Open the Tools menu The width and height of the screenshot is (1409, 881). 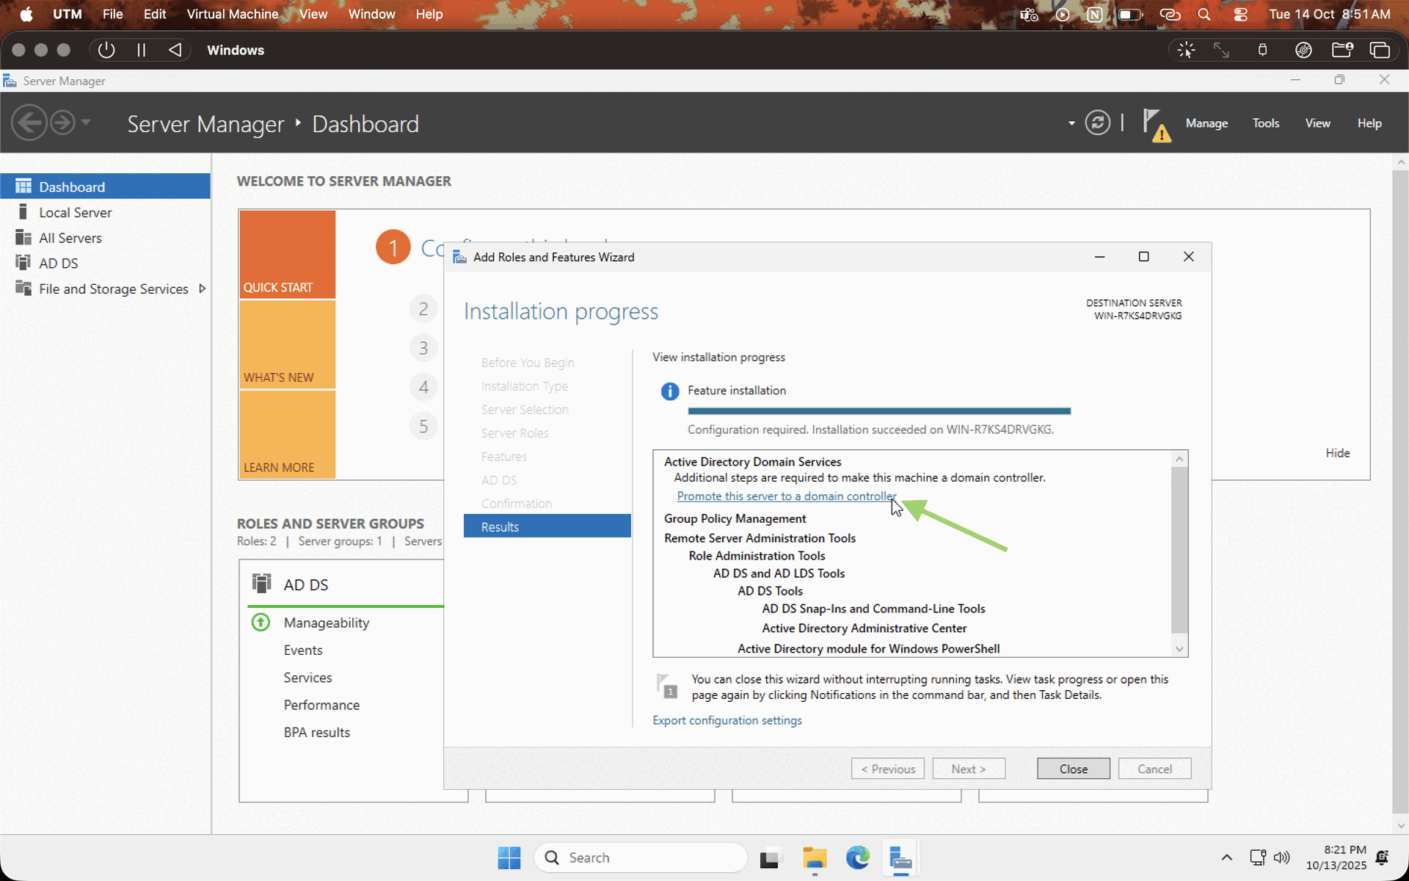[1265, 123]
